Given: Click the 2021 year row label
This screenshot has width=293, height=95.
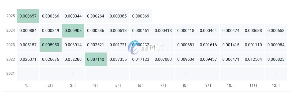Looking at the screenshot, I should point(11,73).
